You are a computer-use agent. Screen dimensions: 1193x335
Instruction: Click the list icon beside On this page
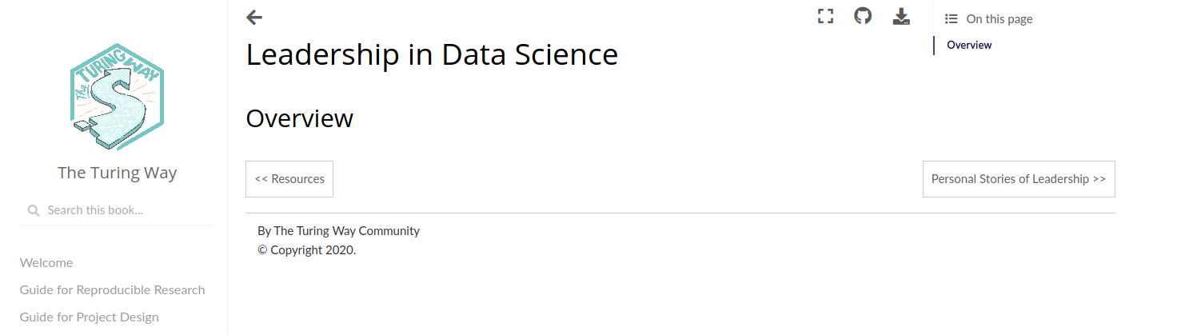(x=951, y=18)
